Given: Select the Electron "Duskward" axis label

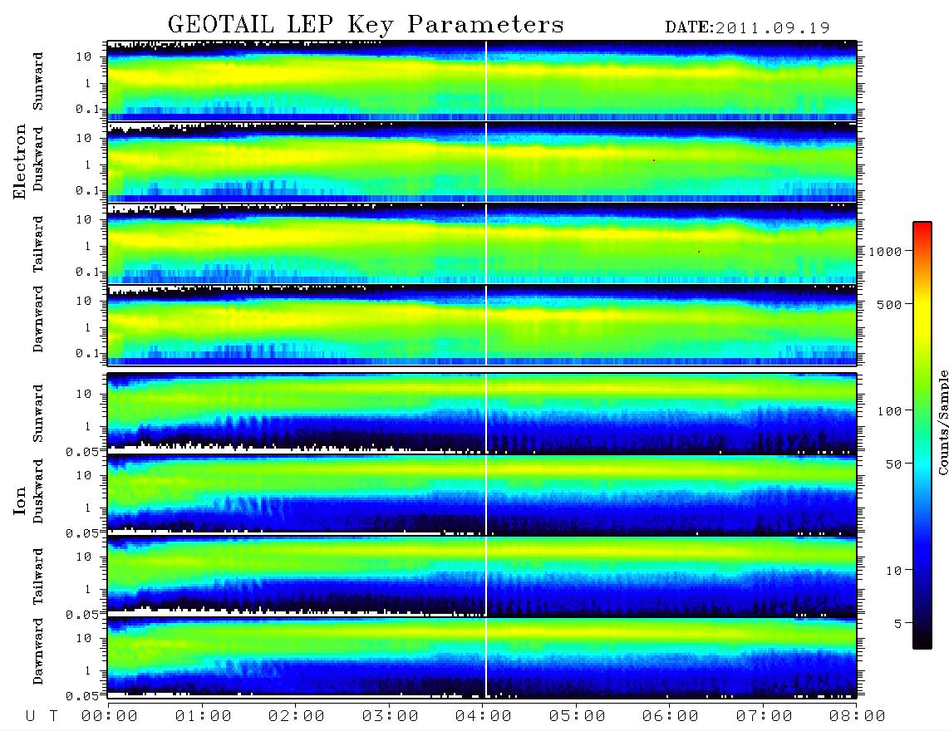Looking at the screenshot, I should [38, 159].
